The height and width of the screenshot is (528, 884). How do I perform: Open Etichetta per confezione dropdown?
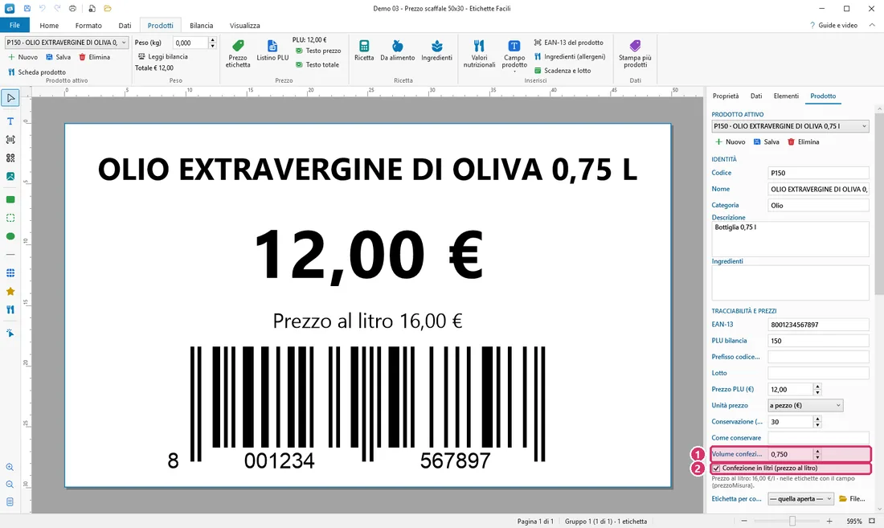(800, 499)
